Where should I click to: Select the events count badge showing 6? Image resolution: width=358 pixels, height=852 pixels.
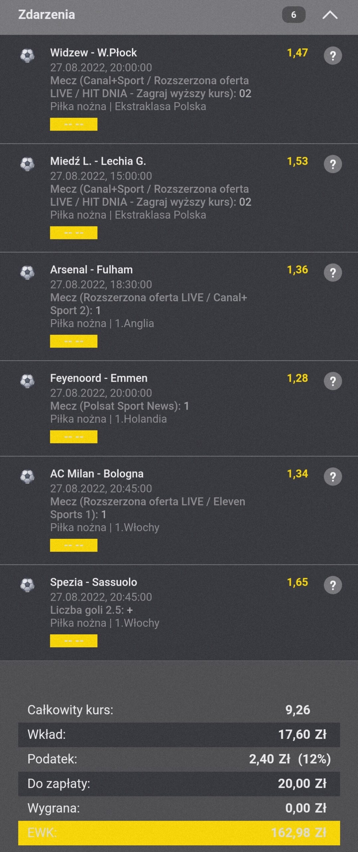point(294,15)
